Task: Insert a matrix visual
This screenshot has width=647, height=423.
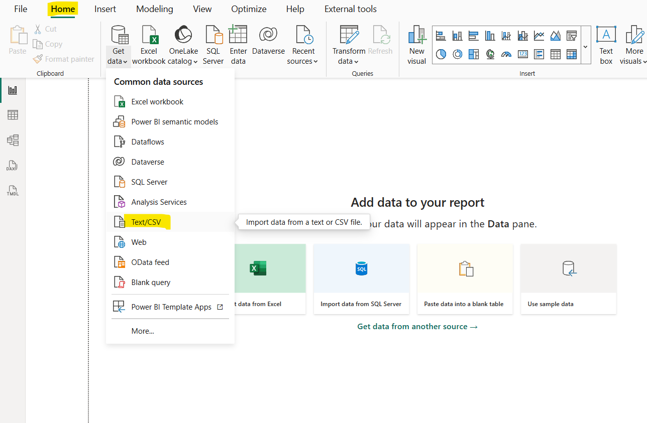Action: (x=572, y=54)
